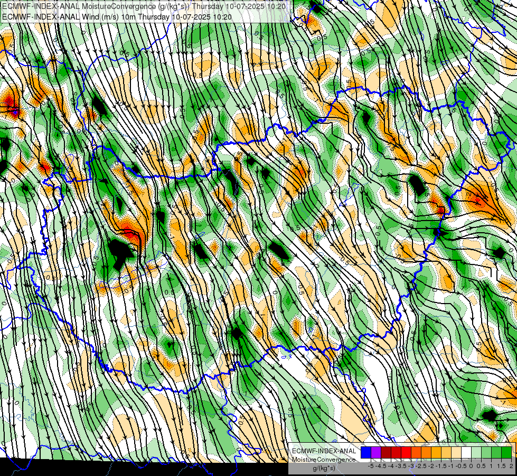
Task: Click the darkest green legend swatch between 1.5 and 2
Action: click(x=506, y=453)
